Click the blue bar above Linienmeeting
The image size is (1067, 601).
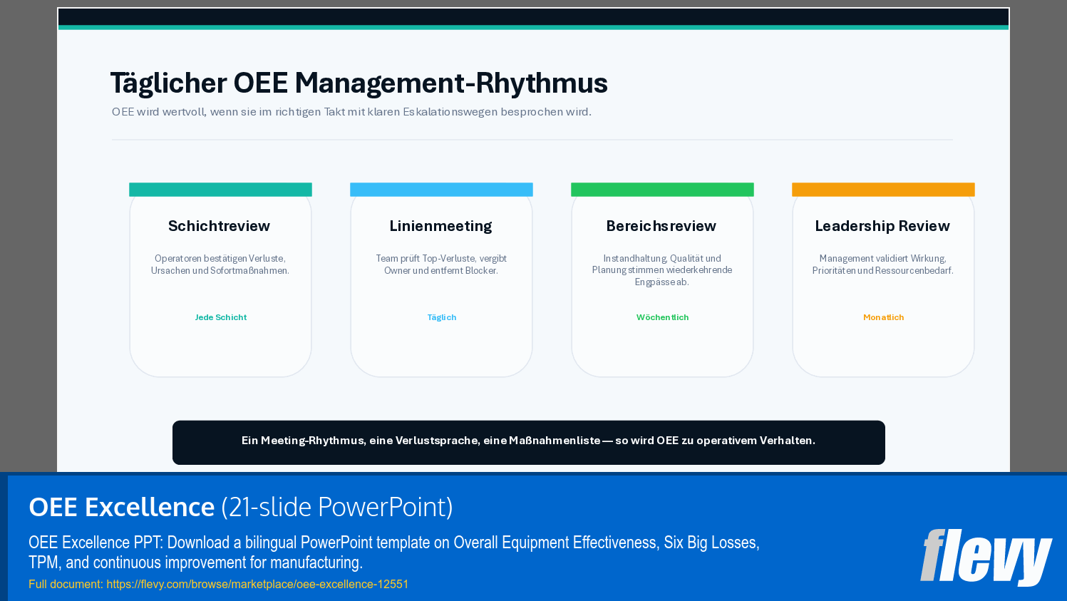click(441, 190)
